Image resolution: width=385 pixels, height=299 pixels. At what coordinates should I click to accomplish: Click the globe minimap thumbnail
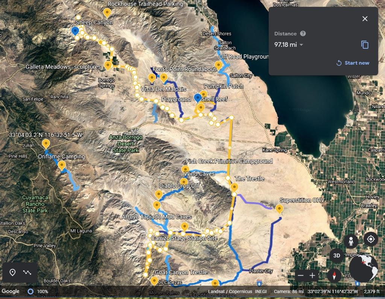click(363, 268)
